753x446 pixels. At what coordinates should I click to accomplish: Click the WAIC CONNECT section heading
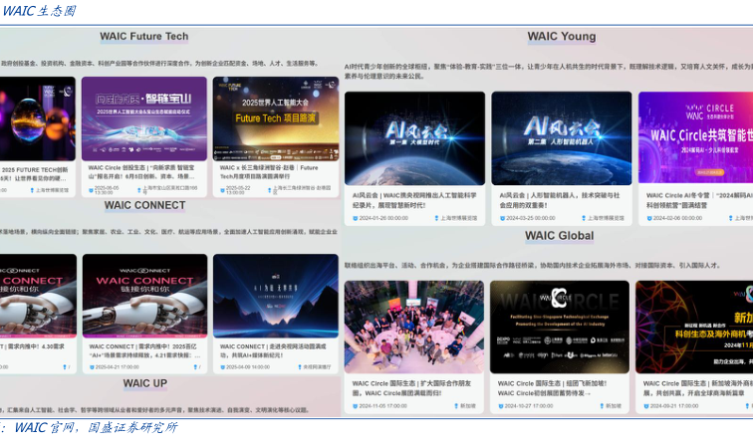coord(144,205)
